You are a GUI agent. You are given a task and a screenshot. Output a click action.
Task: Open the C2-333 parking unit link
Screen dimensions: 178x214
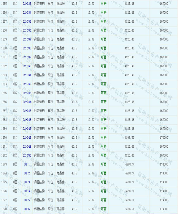pos(27,4)
